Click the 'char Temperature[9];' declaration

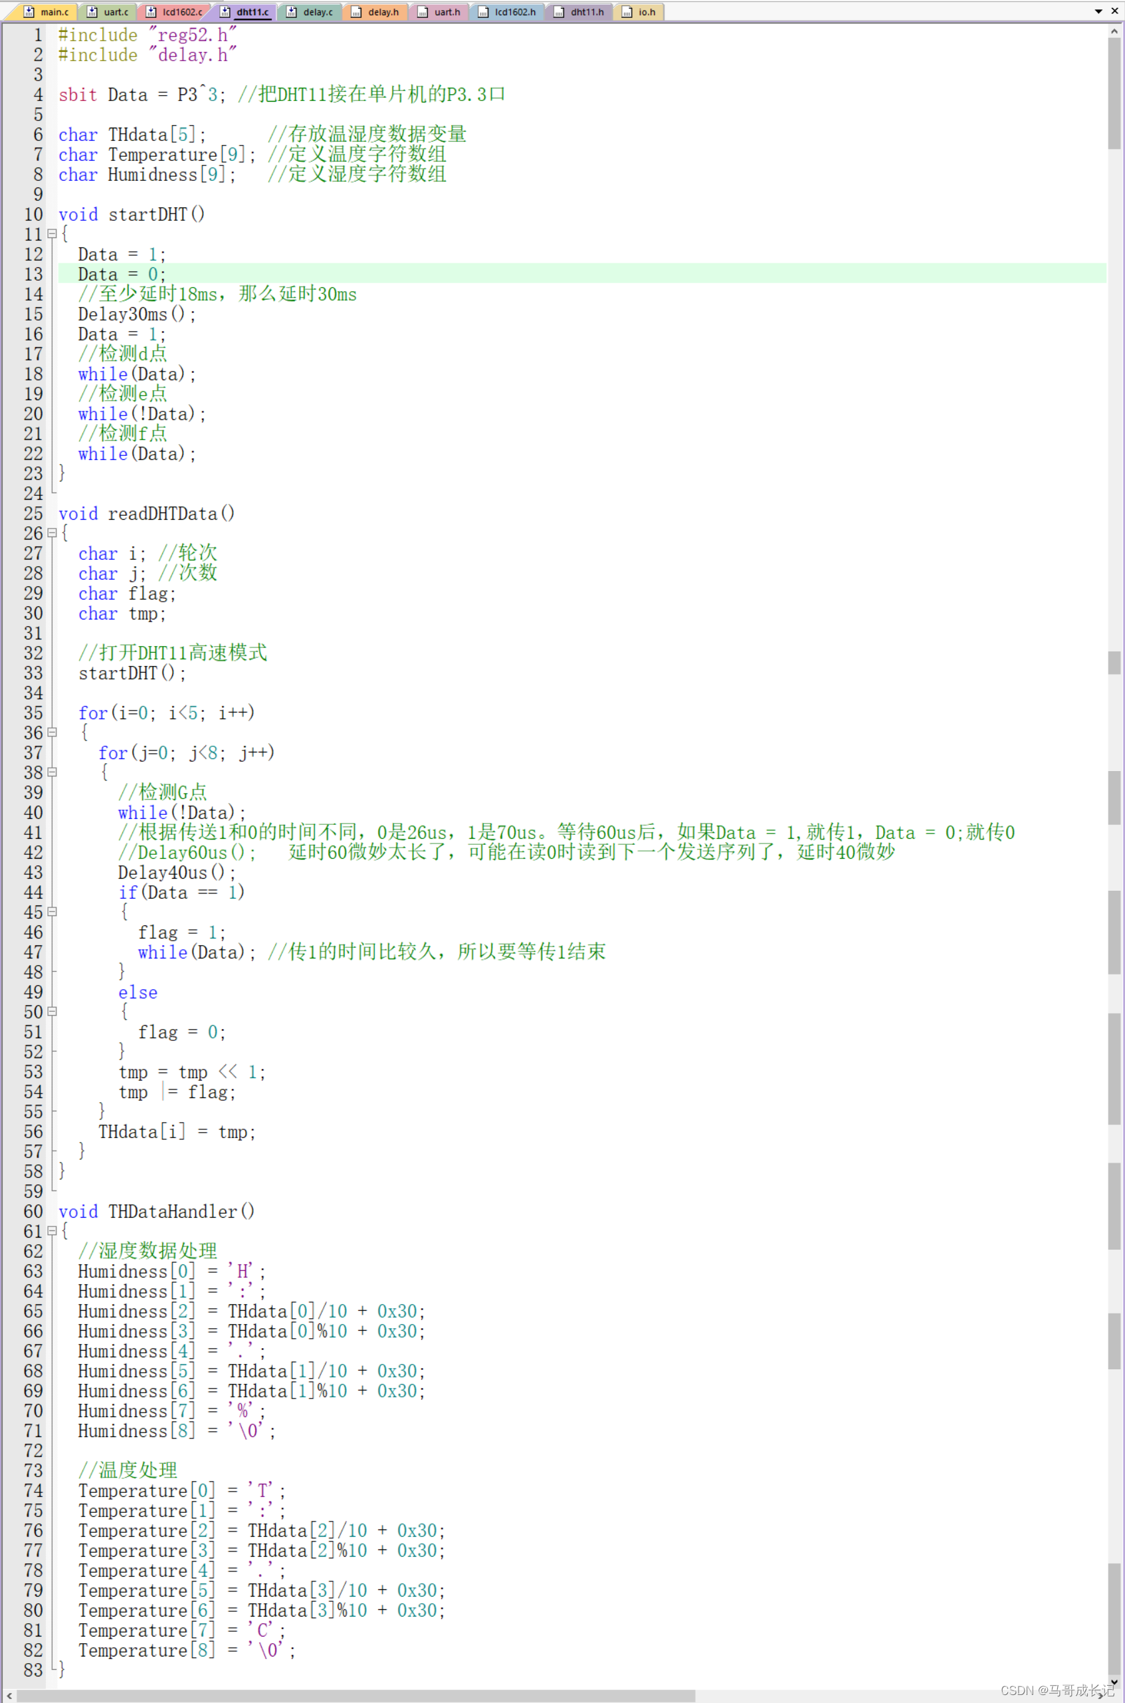click(x=156, y=155)
